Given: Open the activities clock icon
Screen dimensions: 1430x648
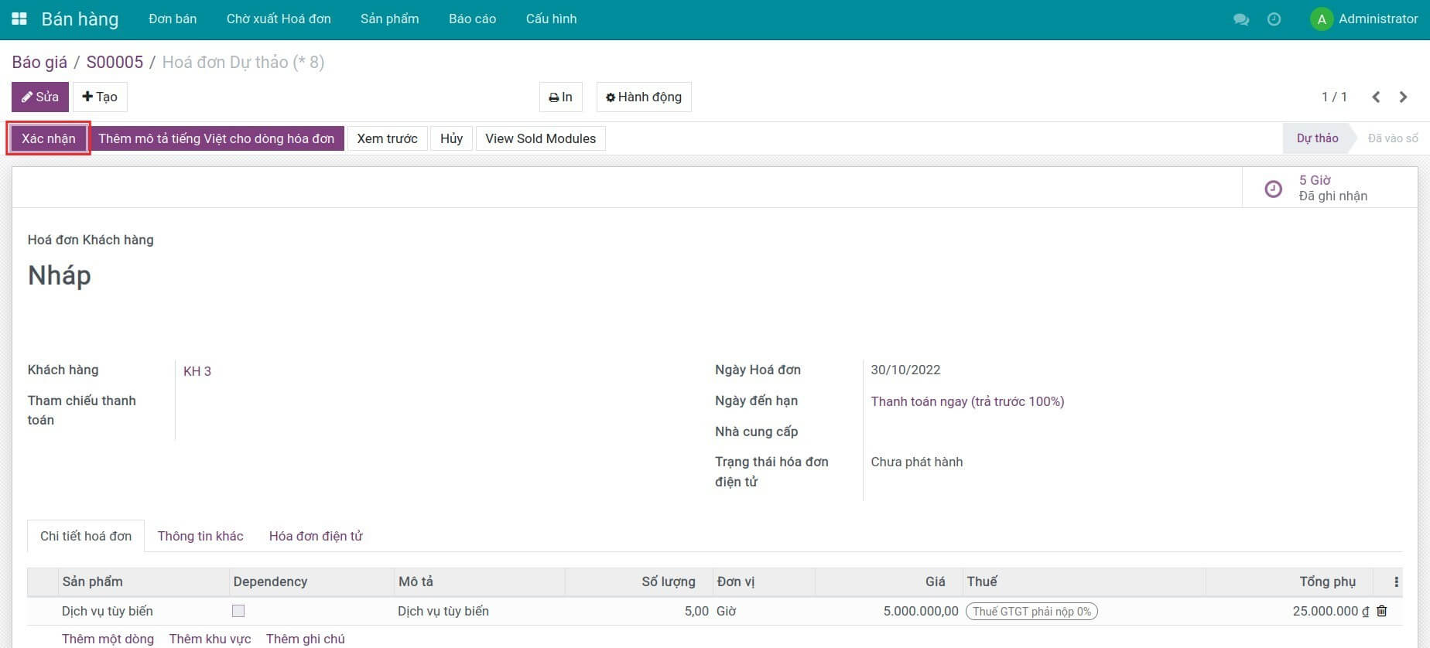Looking at the screenshot, I should (1274, 19).
